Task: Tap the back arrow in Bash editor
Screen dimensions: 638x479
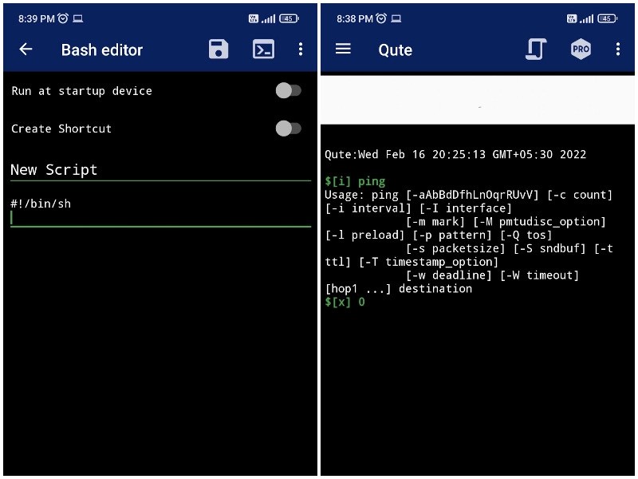Action: tap(26, 49)
